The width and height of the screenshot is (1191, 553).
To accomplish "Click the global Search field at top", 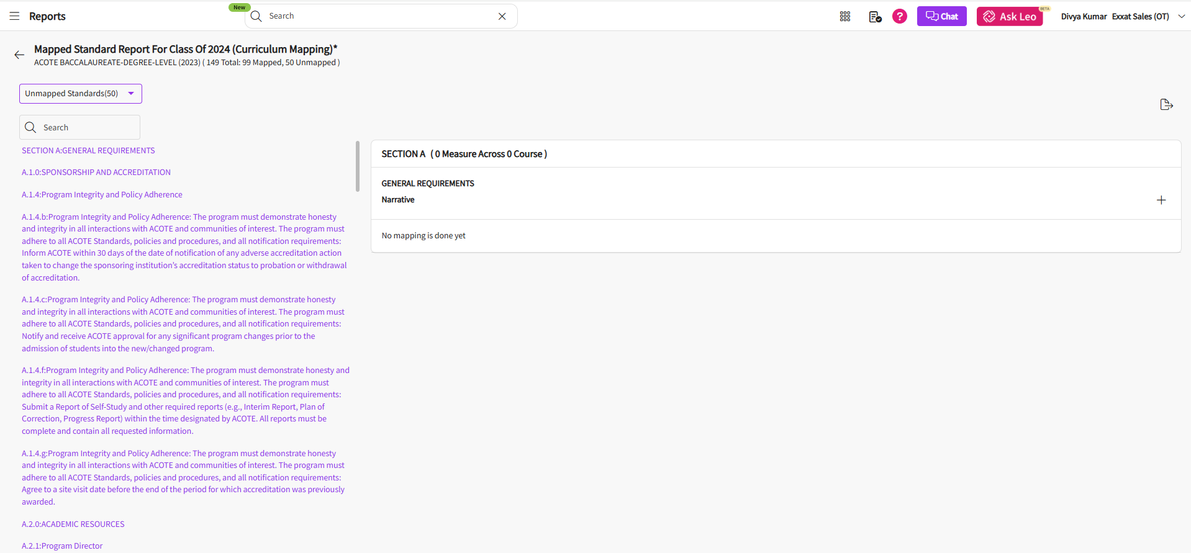I will click(379, 16).
